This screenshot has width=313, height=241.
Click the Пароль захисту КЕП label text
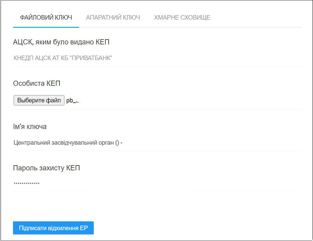pyautogui.click(x=46, y=168)
